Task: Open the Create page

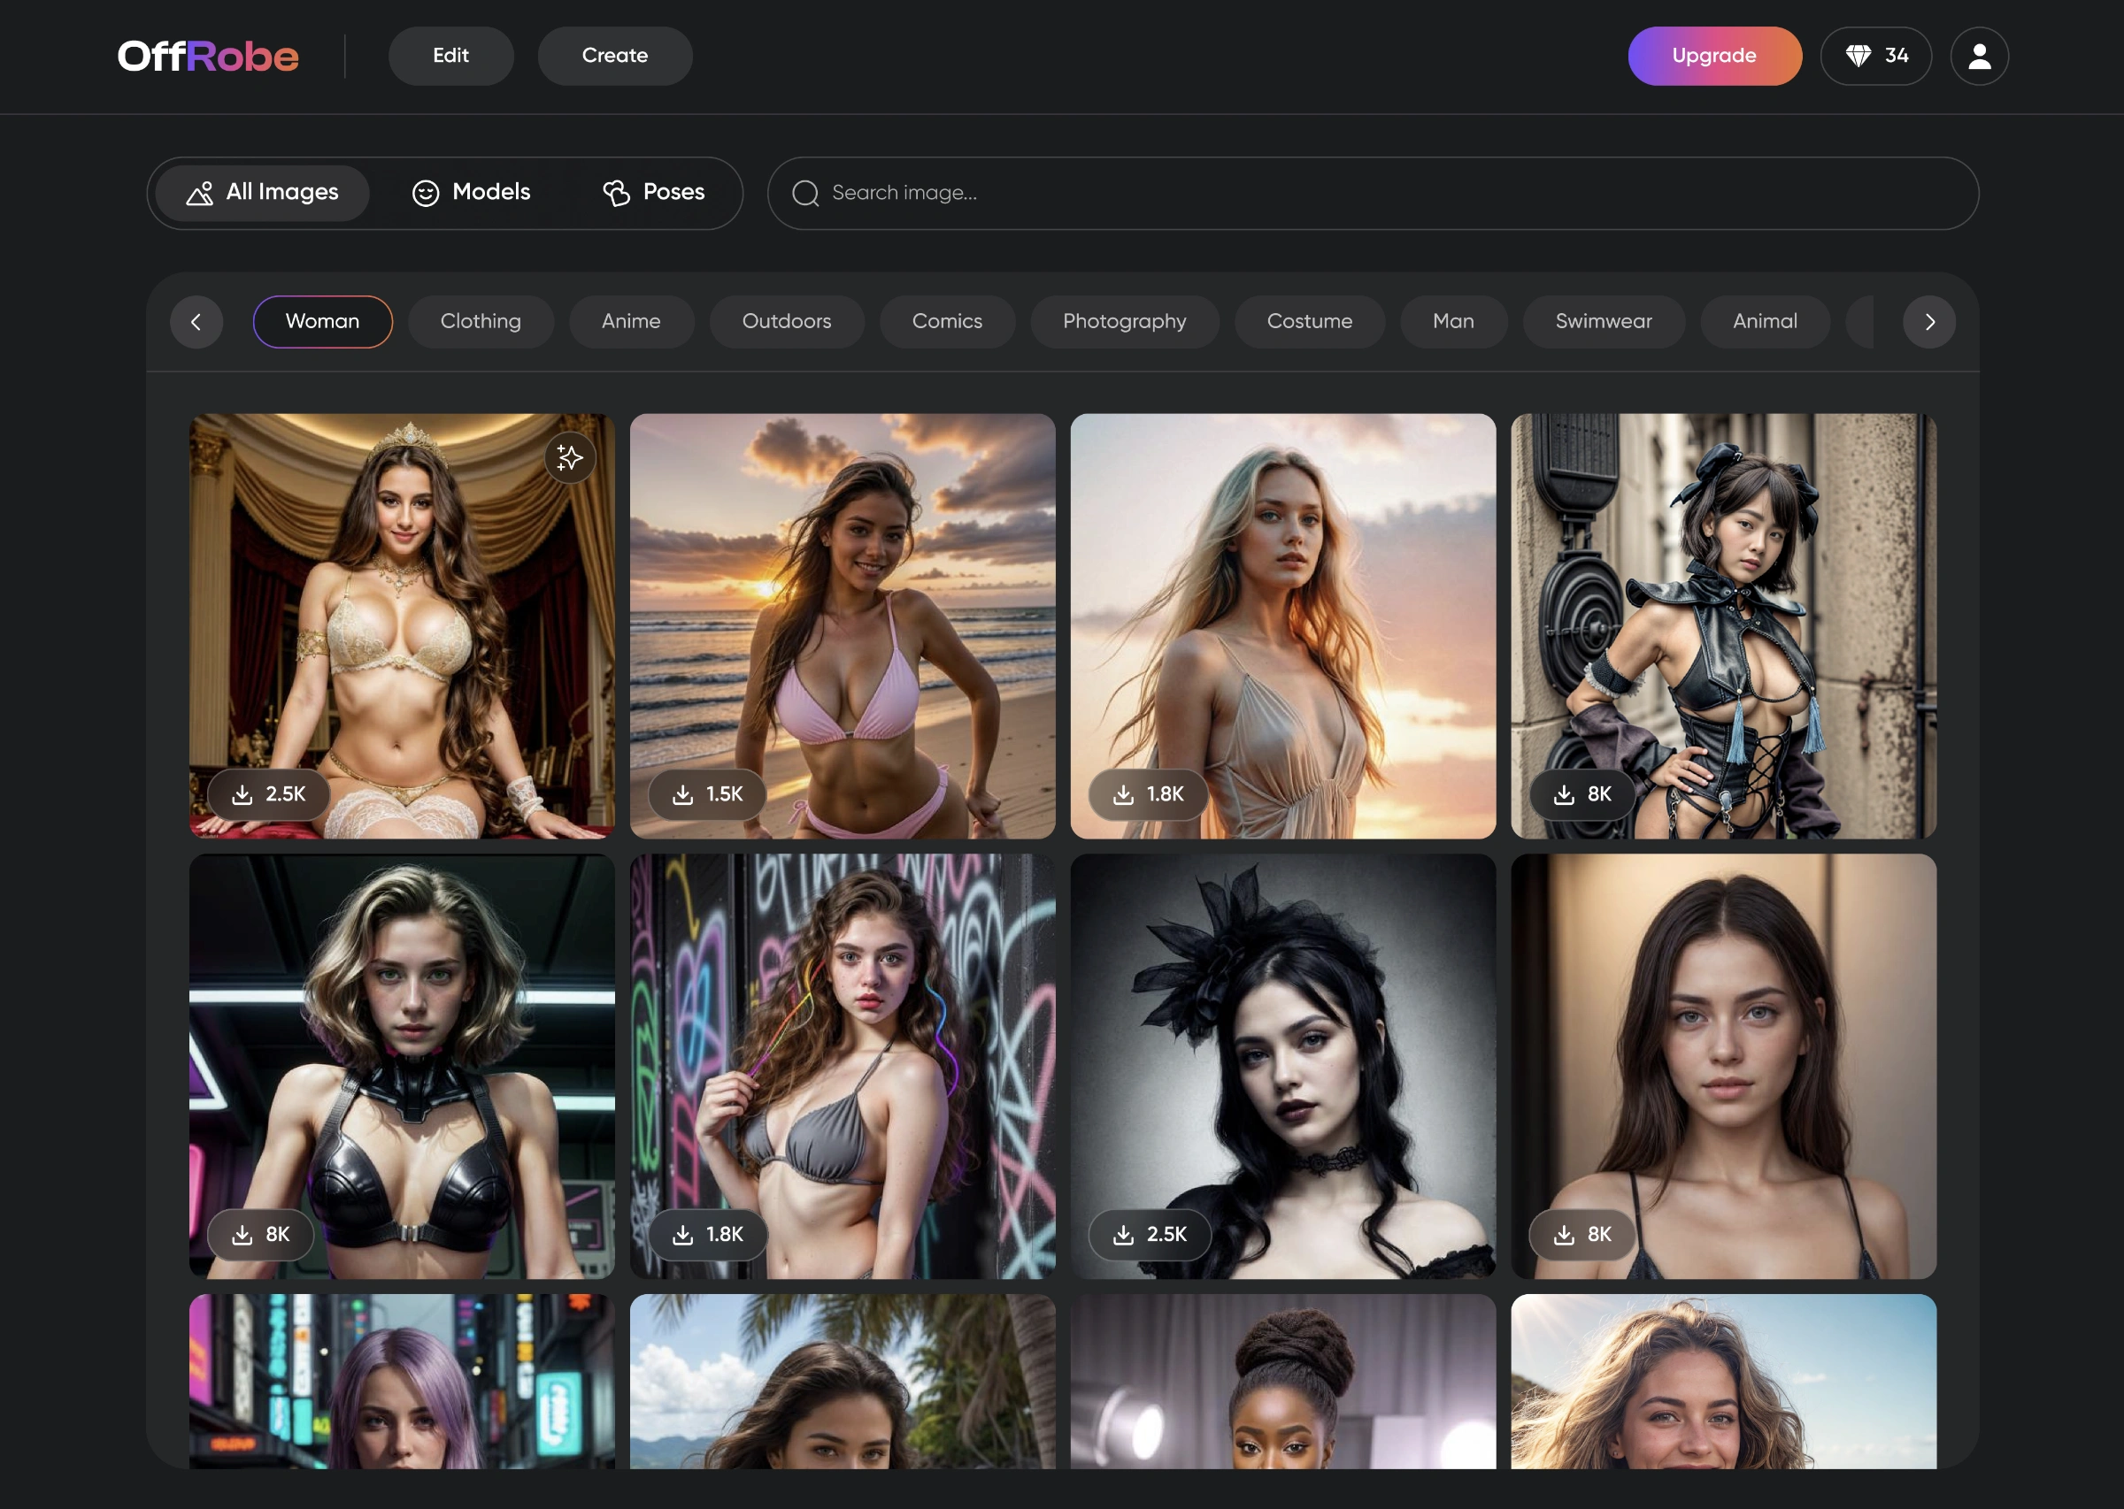Action: [x=614, y=56]
